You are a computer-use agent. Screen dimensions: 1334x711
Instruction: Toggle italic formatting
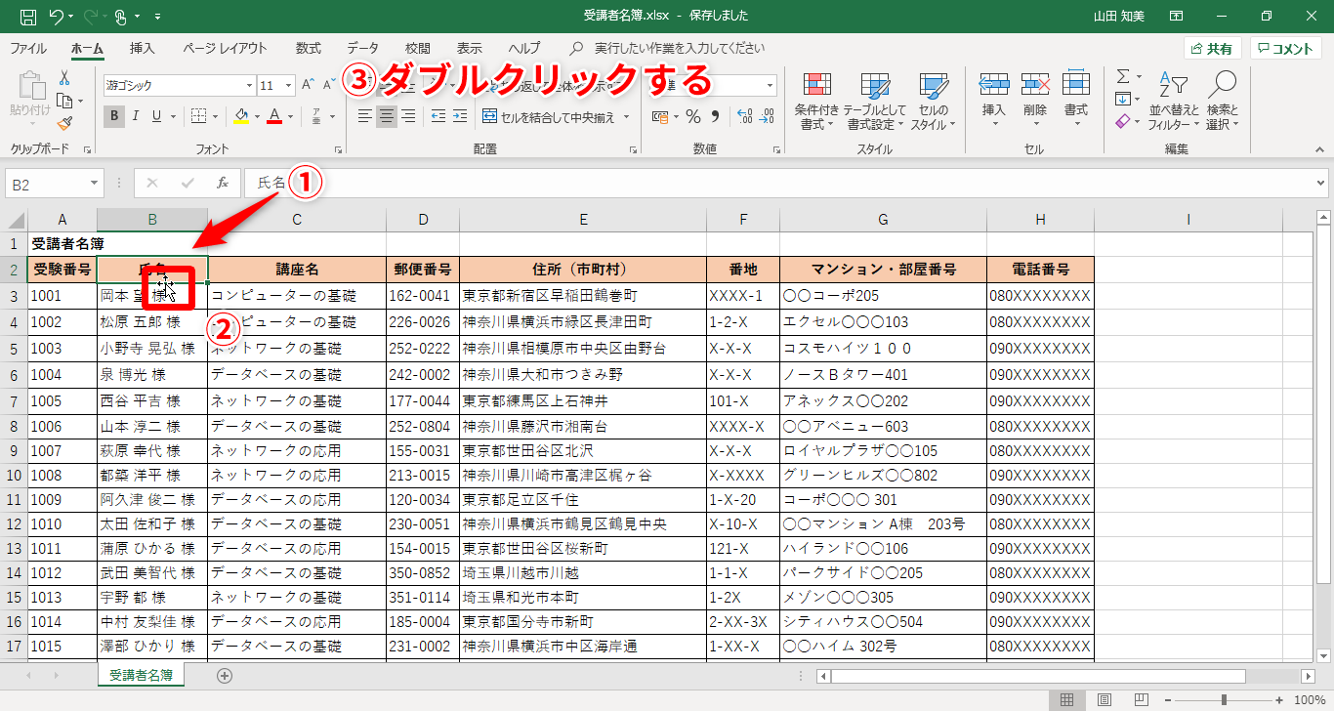pyautogui.click(x=135, y=117)
